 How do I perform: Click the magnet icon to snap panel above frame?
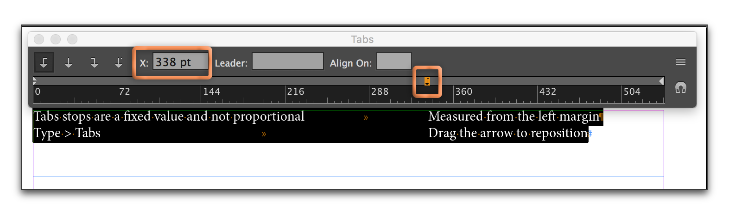pyautogui.click(x=680, y=88)
